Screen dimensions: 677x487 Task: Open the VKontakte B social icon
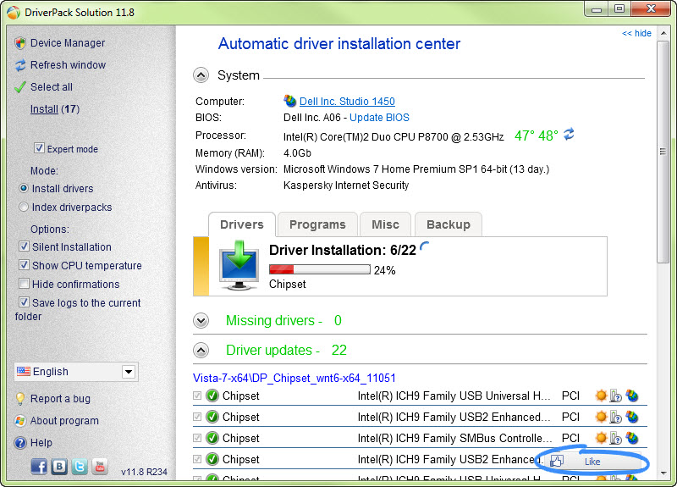click(59, 467)
